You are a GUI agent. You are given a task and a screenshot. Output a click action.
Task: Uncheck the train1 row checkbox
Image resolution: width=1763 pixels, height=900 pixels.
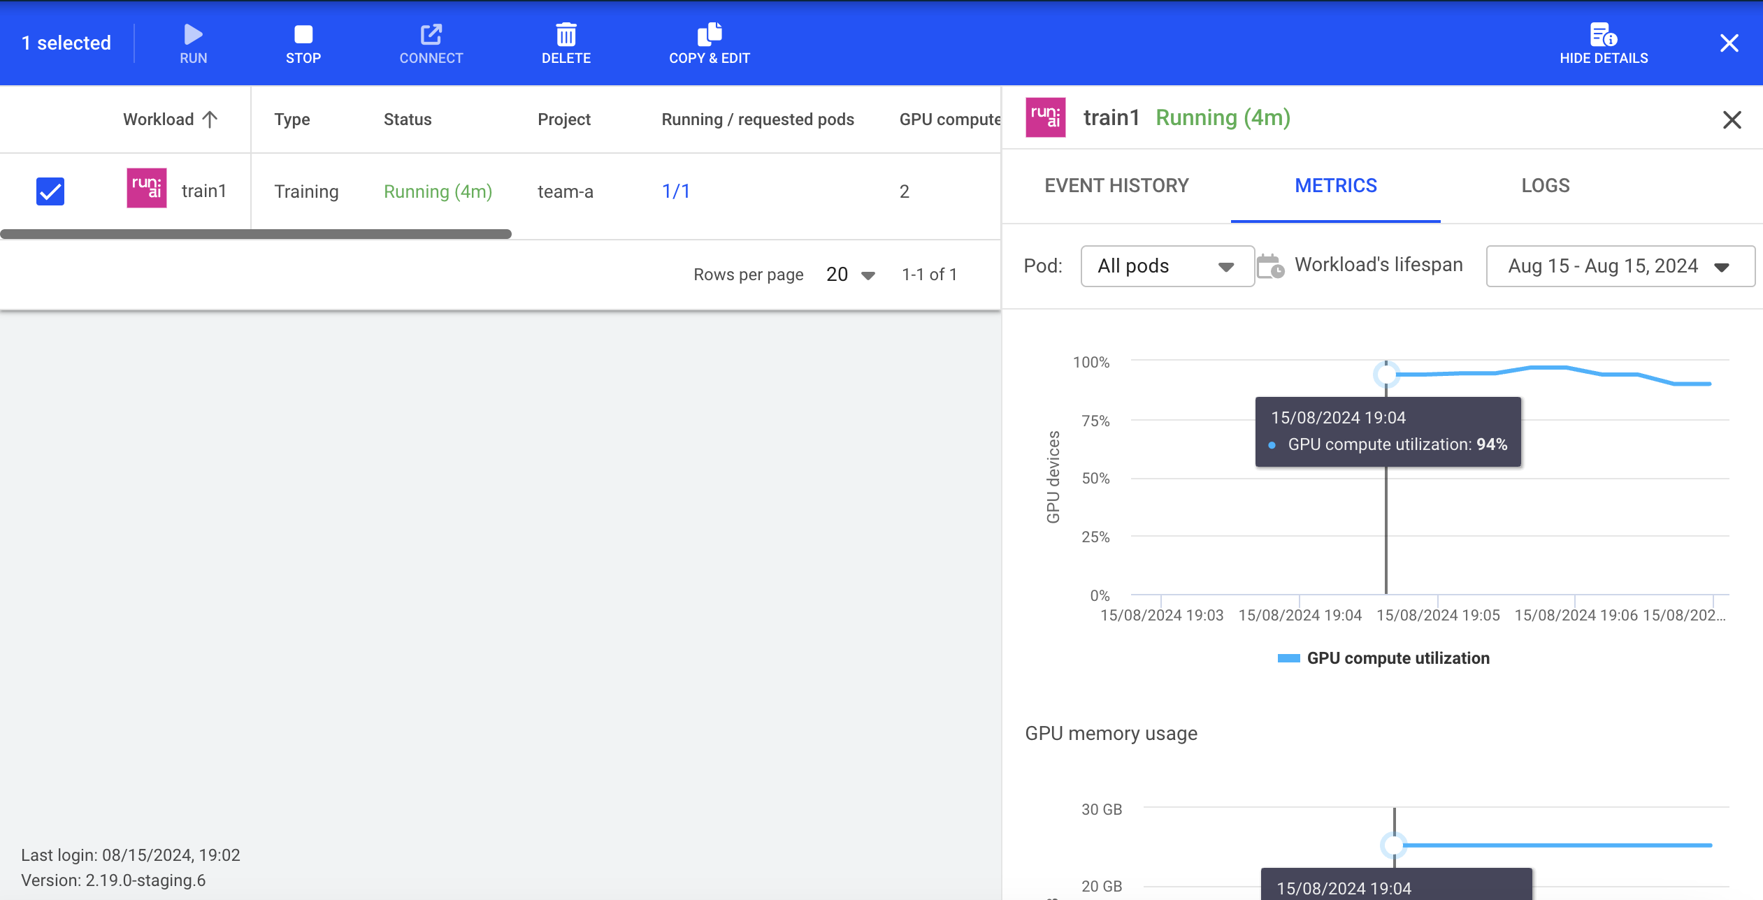(x=50, y=191)
